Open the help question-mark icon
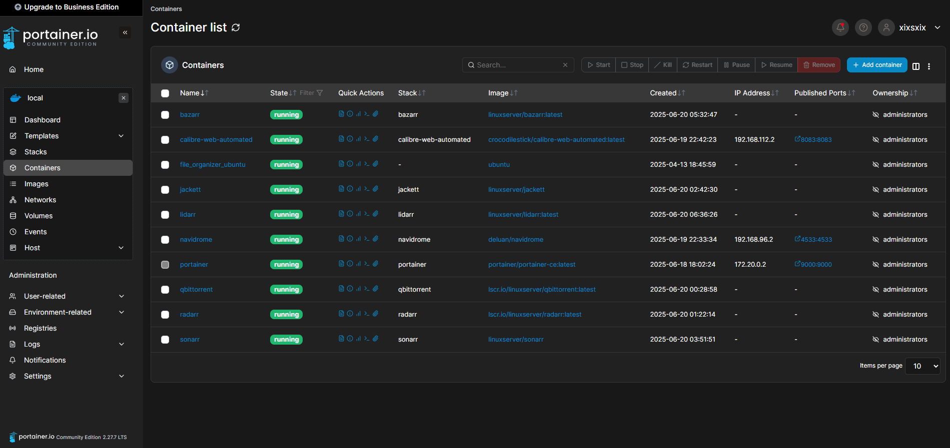Viewport: 950px width, 448px height. pyautogui.click(x=863, y=27)
